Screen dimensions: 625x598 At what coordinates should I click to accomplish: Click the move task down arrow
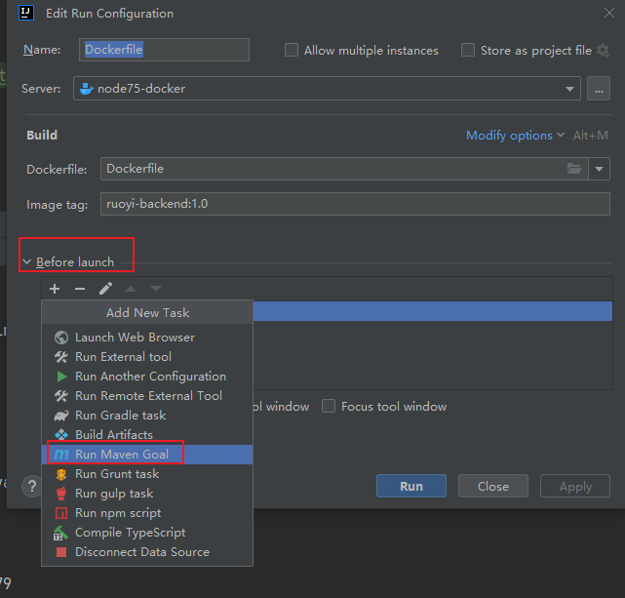[x=156, y=288]
